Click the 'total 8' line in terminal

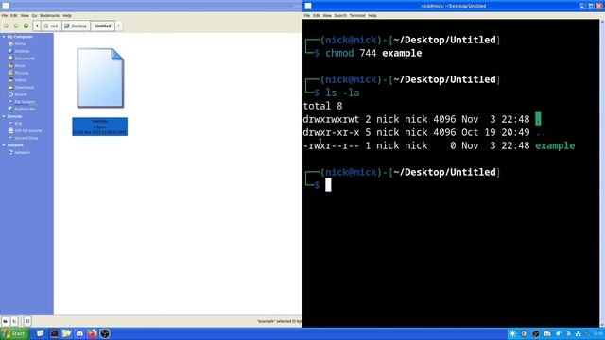pos(323,106)
